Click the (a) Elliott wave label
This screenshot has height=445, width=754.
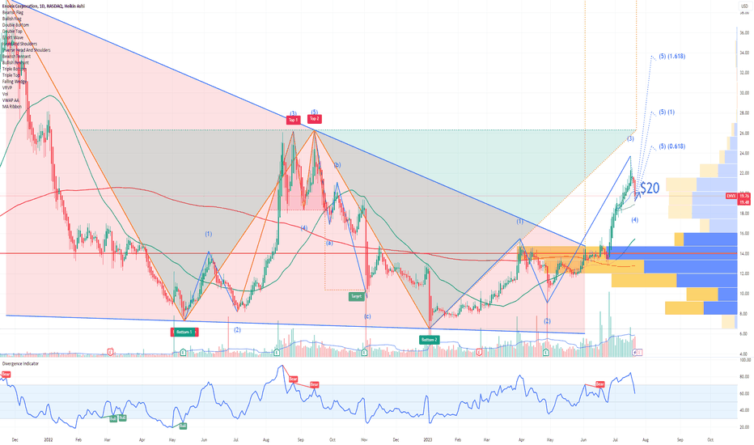click(329, 243)
